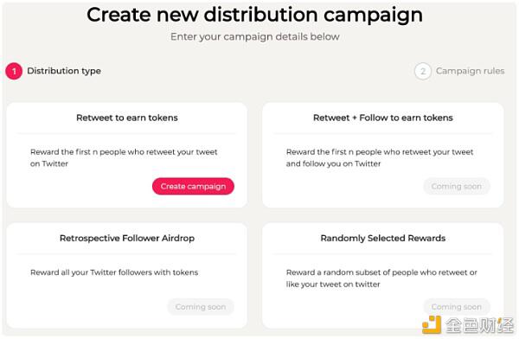Screen dimensions: 519x339
Task: Click Coming soon under Randomly Selected Rewards
Action: pyautogui.click(x=457, y=307)
